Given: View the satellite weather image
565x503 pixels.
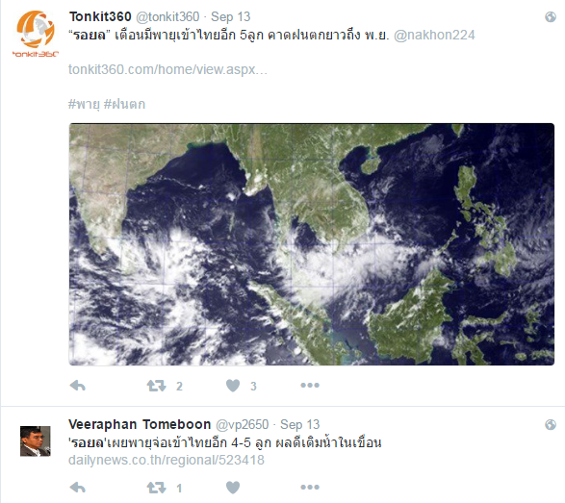Looking at the screenshot, I should coord(312,244).
